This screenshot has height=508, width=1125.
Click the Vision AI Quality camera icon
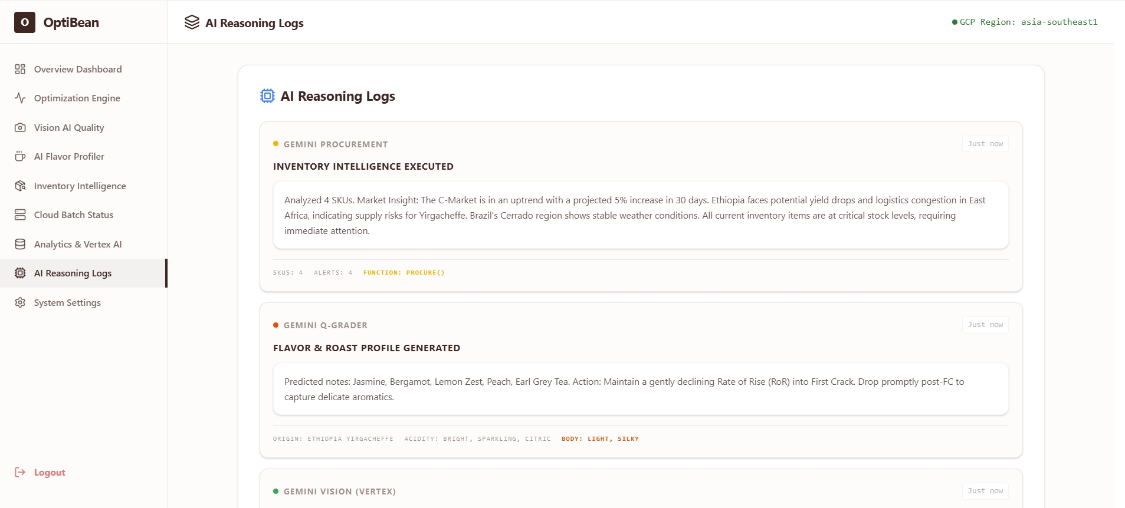point(20,127)
